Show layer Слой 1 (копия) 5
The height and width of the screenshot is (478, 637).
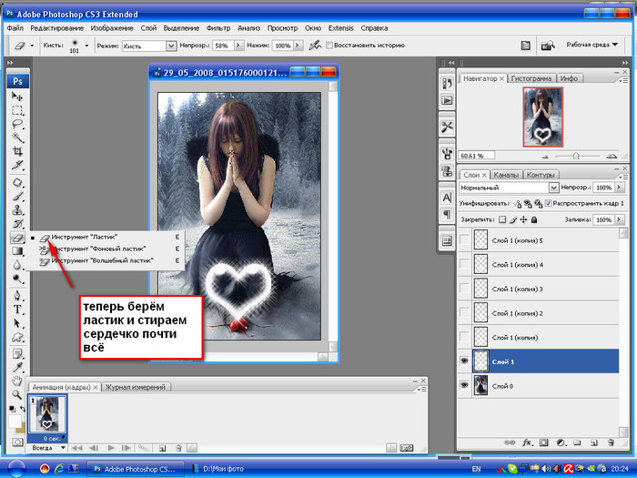pyautogui.click(x=465, y=240)
